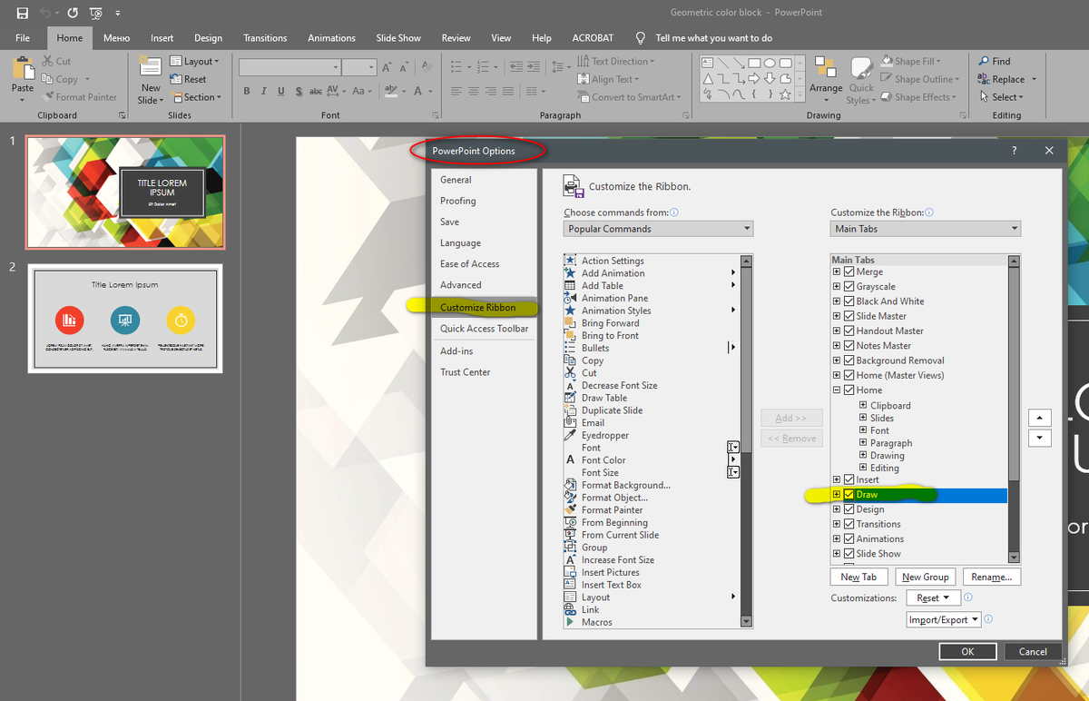This screenshot has height=701, width=1089.
Task: Open the File ribbon tab
Action: click(23, 38)
